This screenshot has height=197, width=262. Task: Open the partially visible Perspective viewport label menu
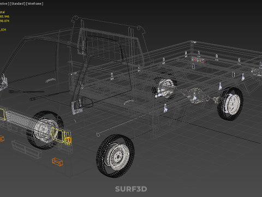click(4, 4)
